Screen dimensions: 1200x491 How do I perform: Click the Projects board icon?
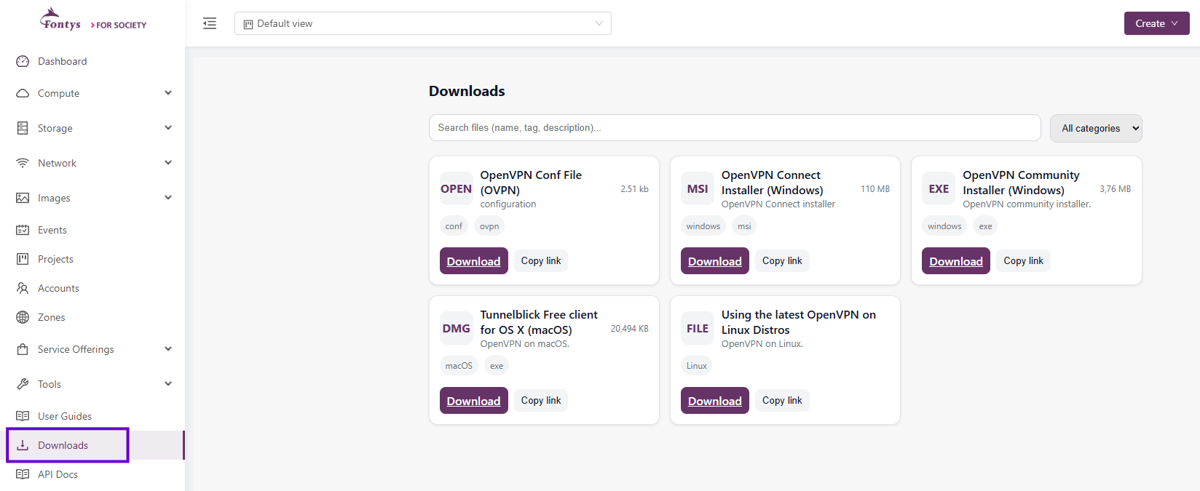pyautogui.click(x=23, y=259)
